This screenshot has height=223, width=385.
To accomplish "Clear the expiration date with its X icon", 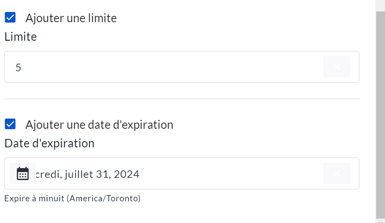I will tap(336, 173).
